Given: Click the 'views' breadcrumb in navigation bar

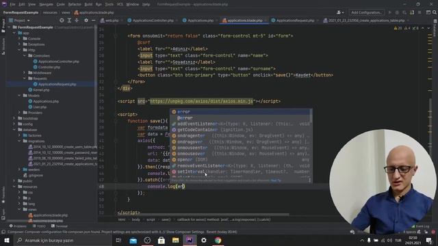Looking at the screenshot, I should (66, 12).
